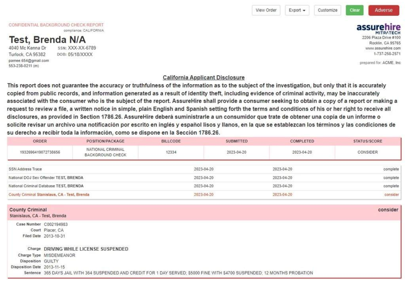414x285 pixels.
Task: Click the County Criminal section header
Action: coord(28,210)
